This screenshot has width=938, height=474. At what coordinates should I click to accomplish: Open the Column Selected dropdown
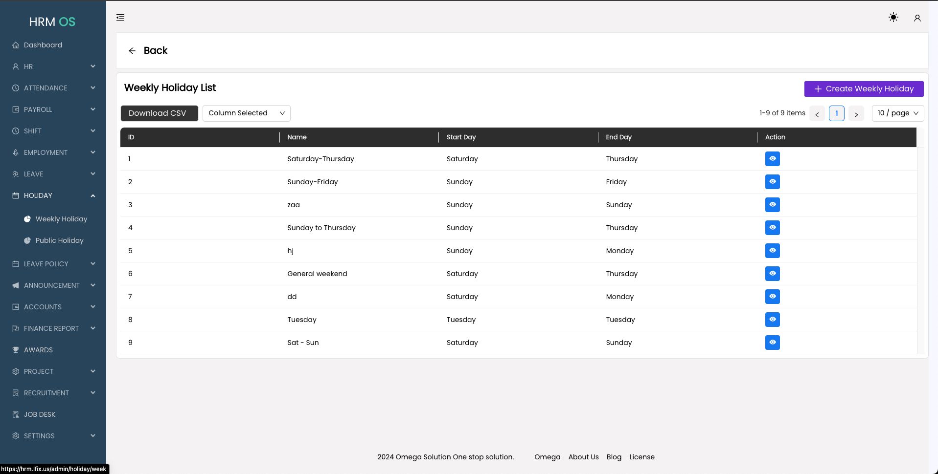pyautogui.click(x=246, y=113)
